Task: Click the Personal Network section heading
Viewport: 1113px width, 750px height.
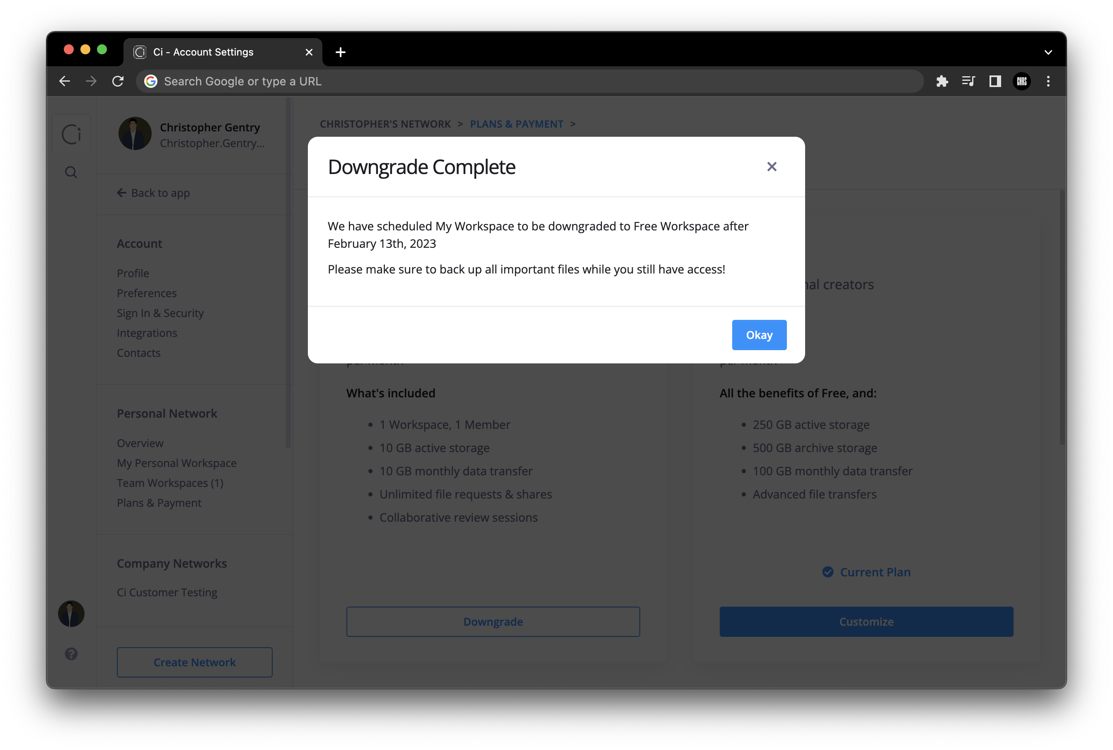Action: [167, 413]
